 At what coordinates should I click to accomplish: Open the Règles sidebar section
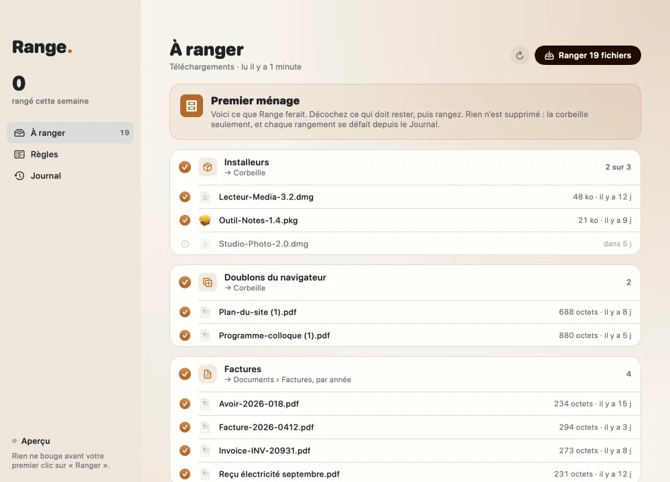pyautogui.click(x=70, y=154)
